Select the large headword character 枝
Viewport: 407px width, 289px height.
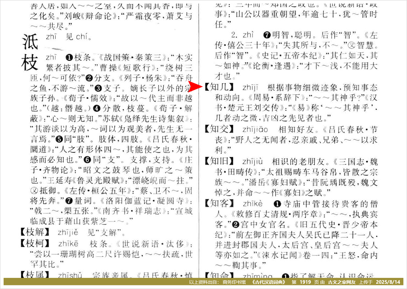point(30,62)
